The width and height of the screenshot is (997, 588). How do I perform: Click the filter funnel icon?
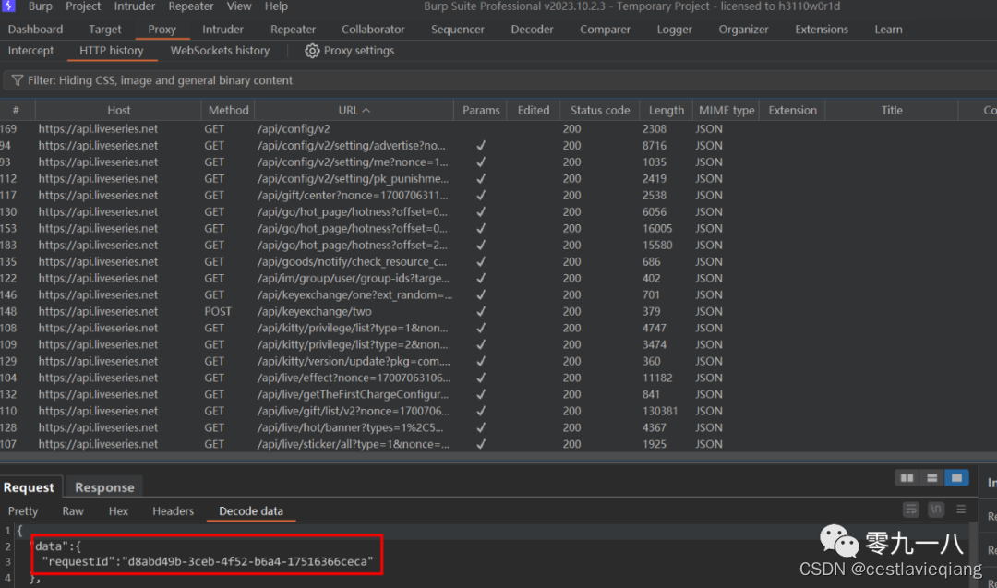coord(18,80)
